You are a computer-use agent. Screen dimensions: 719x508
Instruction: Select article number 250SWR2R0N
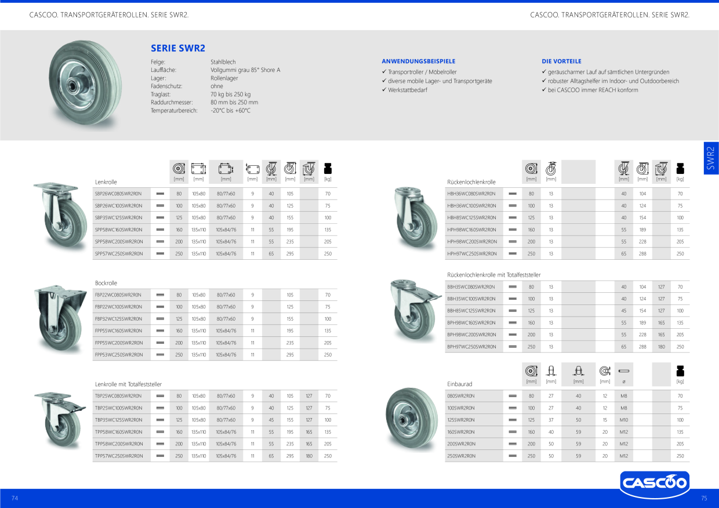(461, 456)
